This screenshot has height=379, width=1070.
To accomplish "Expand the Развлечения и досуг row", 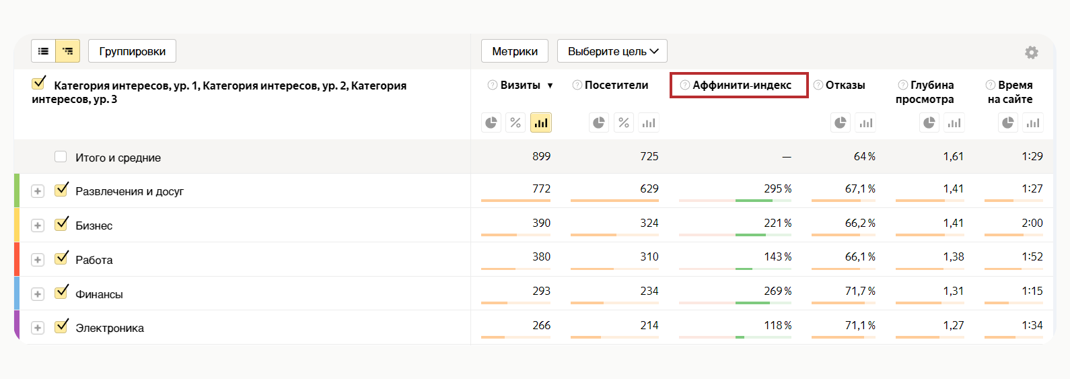I will tap(38, 191).
